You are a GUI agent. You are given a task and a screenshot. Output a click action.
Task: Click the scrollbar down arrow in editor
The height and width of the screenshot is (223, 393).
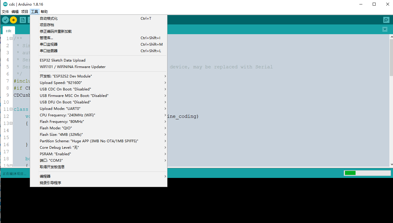(391, 164)
